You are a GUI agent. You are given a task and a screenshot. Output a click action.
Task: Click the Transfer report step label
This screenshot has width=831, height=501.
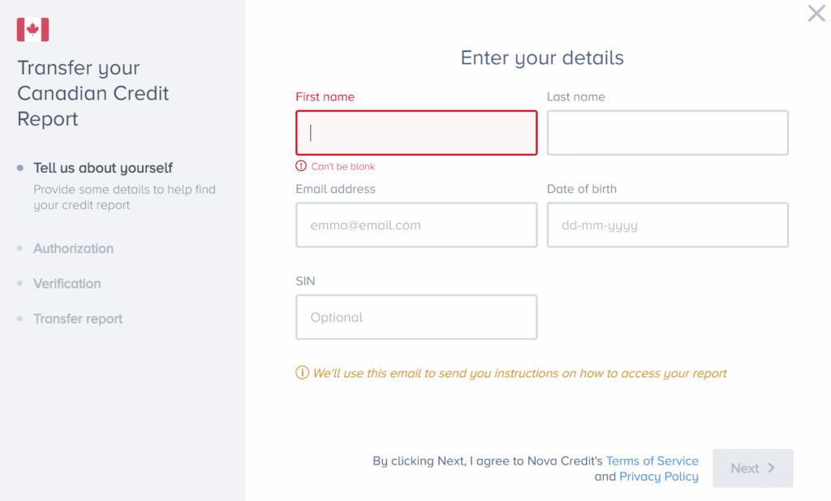[78, 319]
